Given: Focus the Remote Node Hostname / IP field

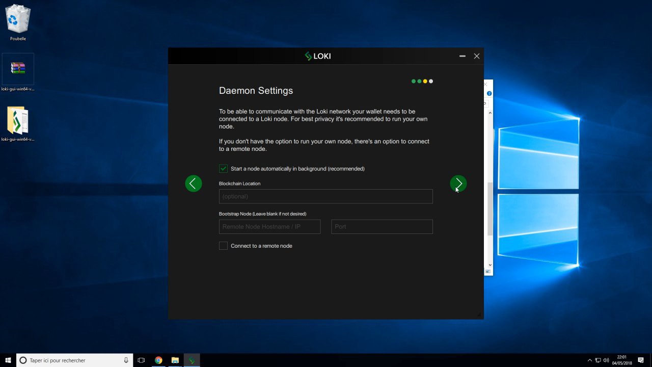Looking at the screenshot, I should coord(269,227).
